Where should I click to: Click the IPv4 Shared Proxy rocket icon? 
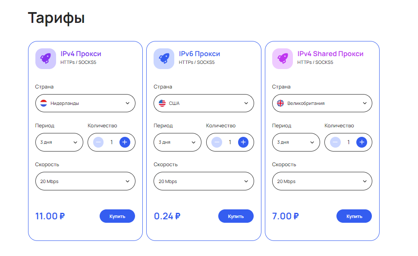tap(283, 58)
